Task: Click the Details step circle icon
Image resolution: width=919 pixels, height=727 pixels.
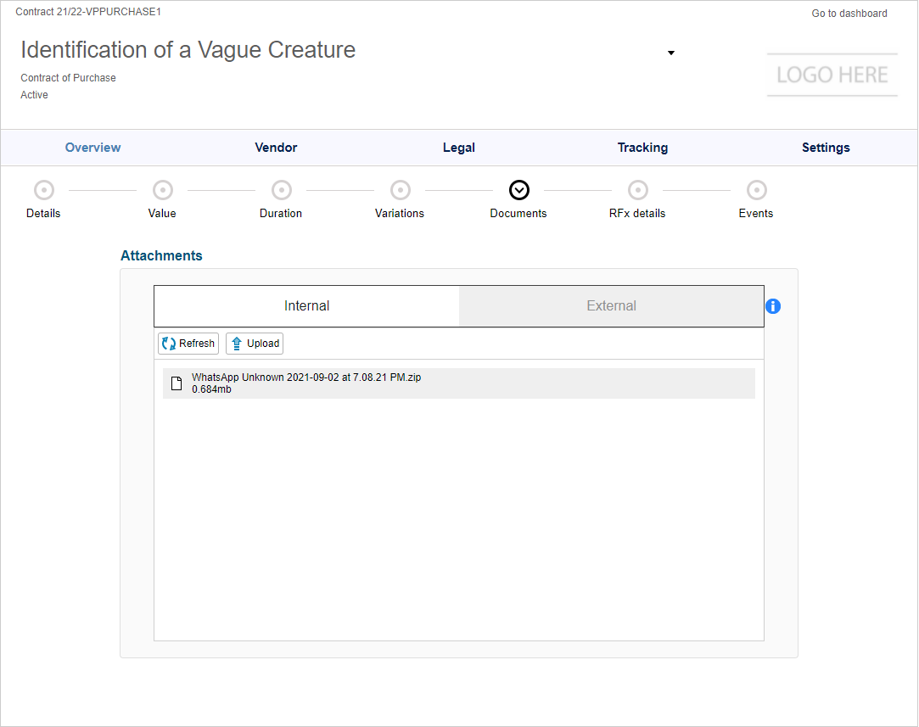Action: pos(44,190)
